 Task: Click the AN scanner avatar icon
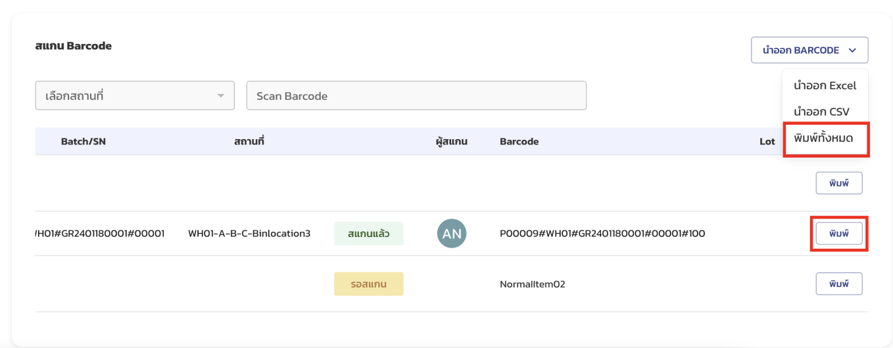tap(452, 233)
